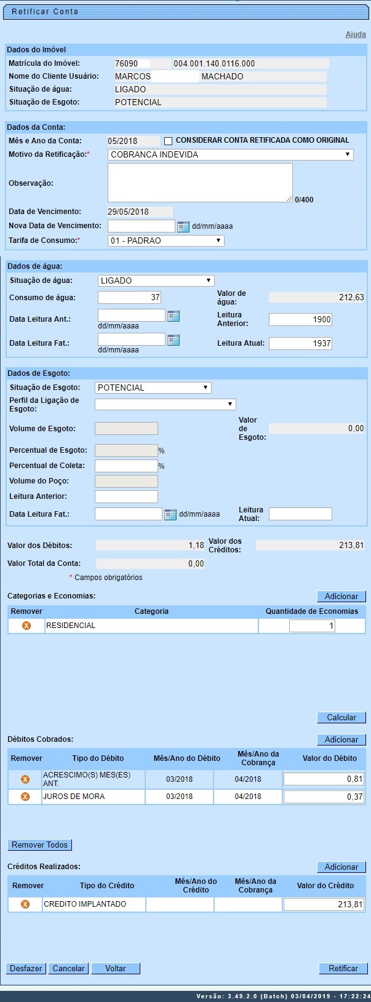371x1002 pixels.
Task: Open calendar for water Data Leitura Fat.
Action: [174, 340]
